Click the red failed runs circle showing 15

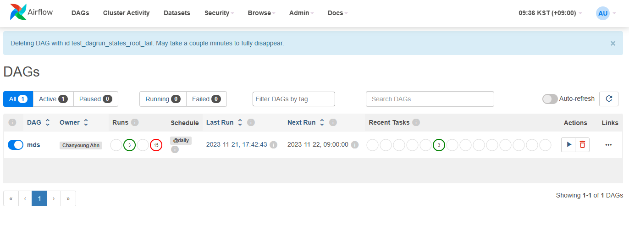156,145
